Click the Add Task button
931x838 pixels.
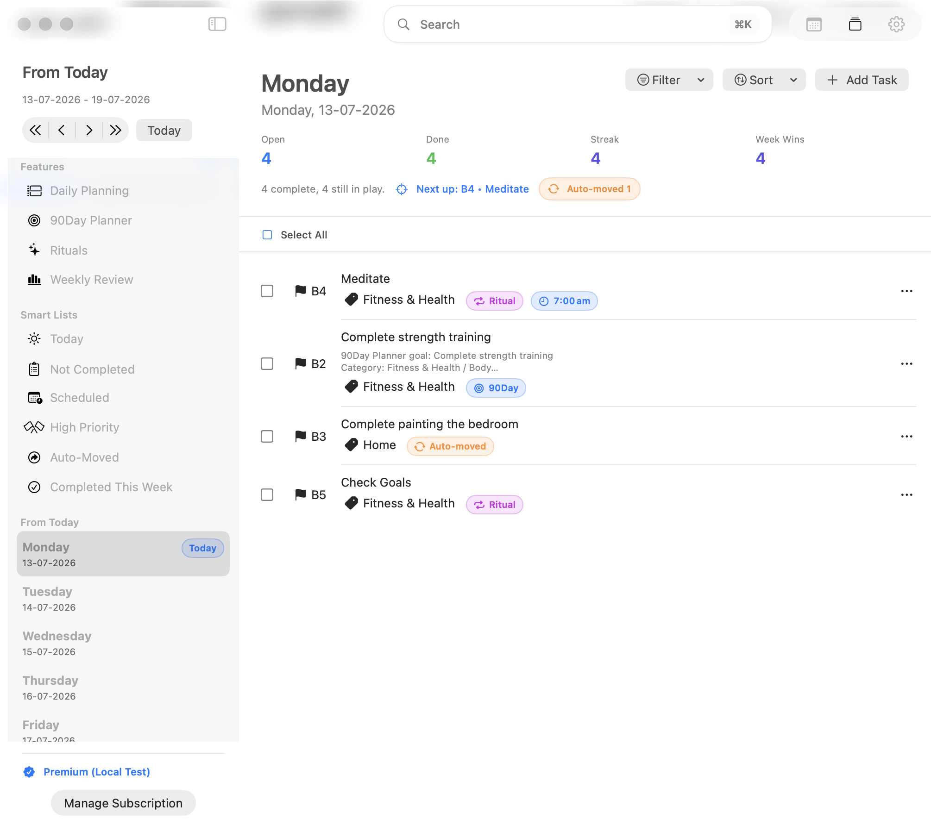tap(862, 80)
